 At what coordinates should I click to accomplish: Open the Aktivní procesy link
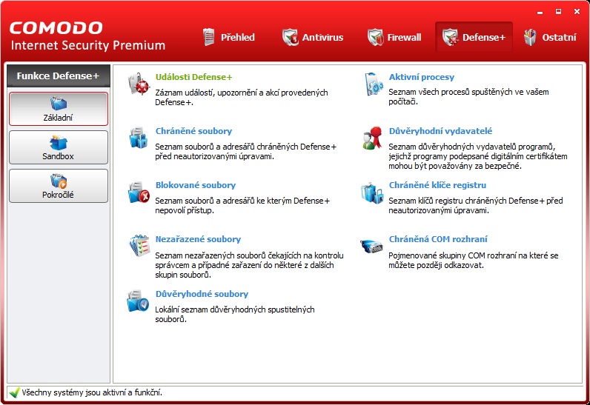click(422, 77)
